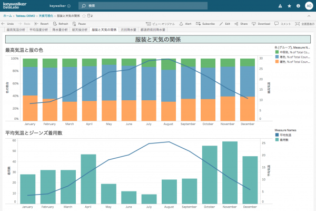
Task: Select the November jeans count bar
Action: 230,172
